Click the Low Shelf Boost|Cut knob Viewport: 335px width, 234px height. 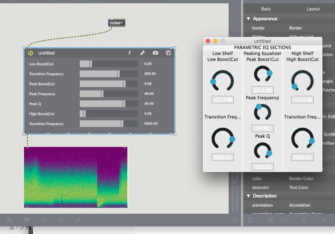tap(223, 81)
